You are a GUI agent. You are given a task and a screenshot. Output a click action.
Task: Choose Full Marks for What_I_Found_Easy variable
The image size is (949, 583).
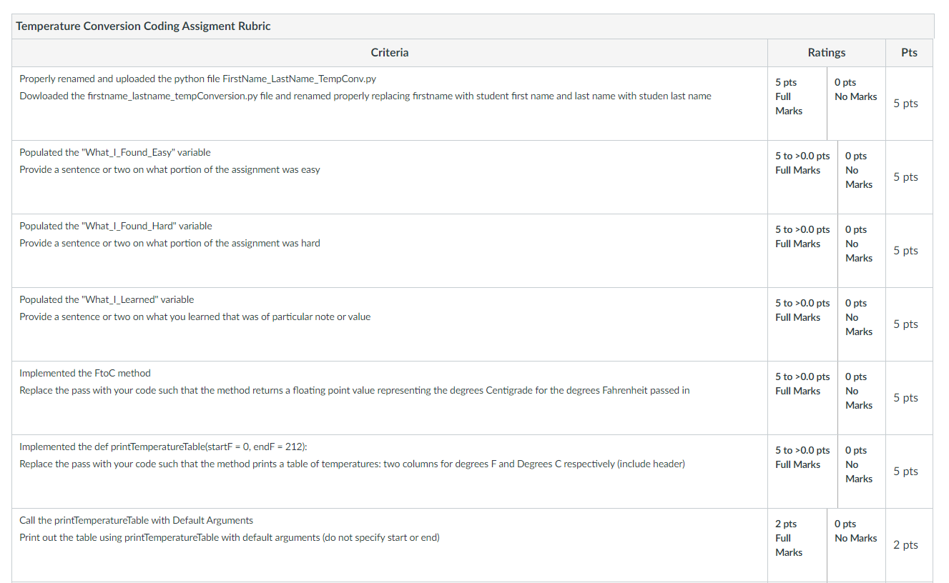click(802, 177)
